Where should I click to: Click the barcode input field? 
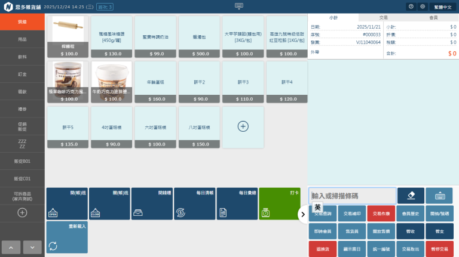click(352, 196)
